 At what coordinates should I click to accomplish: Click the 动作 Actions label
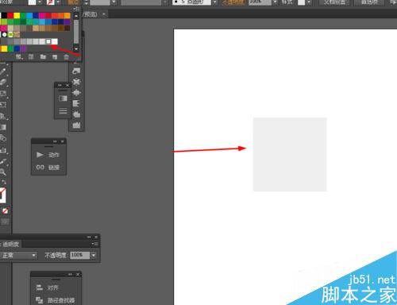point(54,155)
